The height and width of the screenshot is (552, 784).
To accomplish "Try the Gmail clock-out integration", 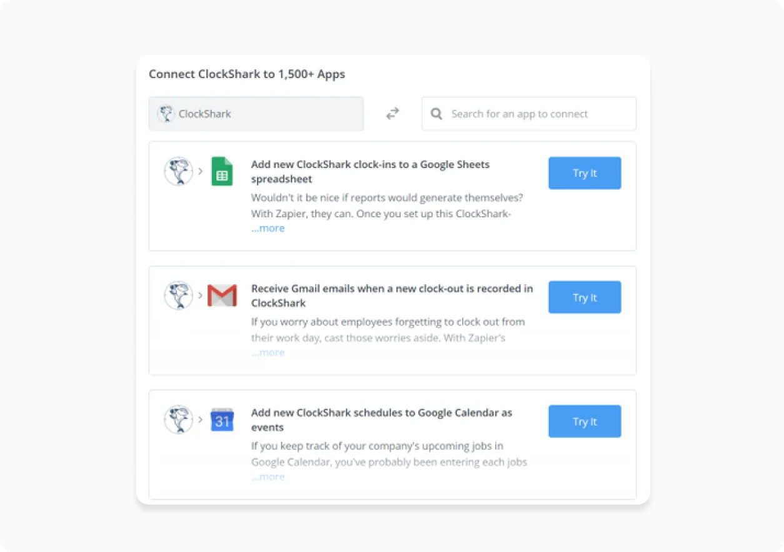I will click(x=585, y=297).
